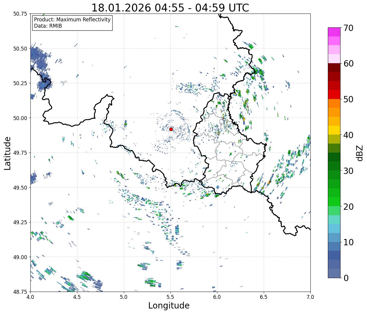Click the 'Data: RMIB' label
The height and width of the screenshot is (313, 367).
pos(48,26)
